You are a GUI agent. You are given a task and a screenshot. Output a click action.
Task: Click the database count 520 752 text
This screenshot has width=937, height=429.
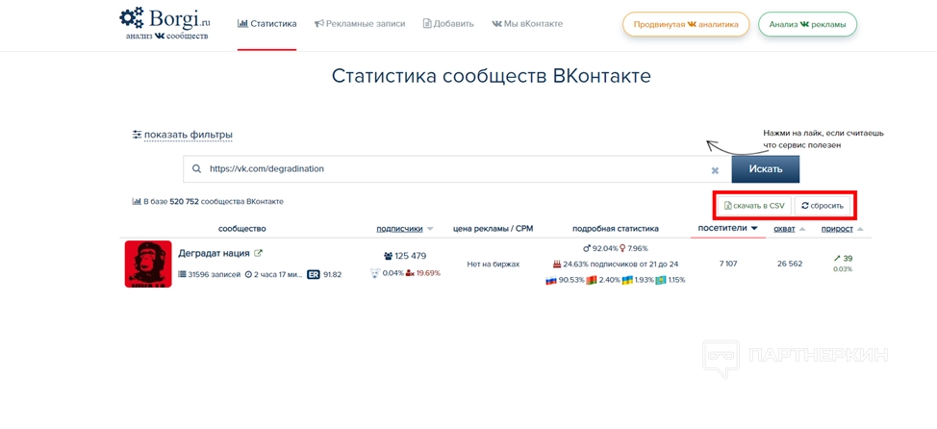coord(184,201)
